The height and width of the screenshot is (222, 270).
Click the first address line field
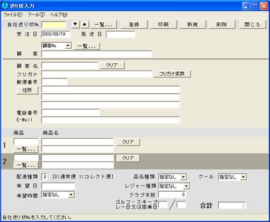(111, 89)
